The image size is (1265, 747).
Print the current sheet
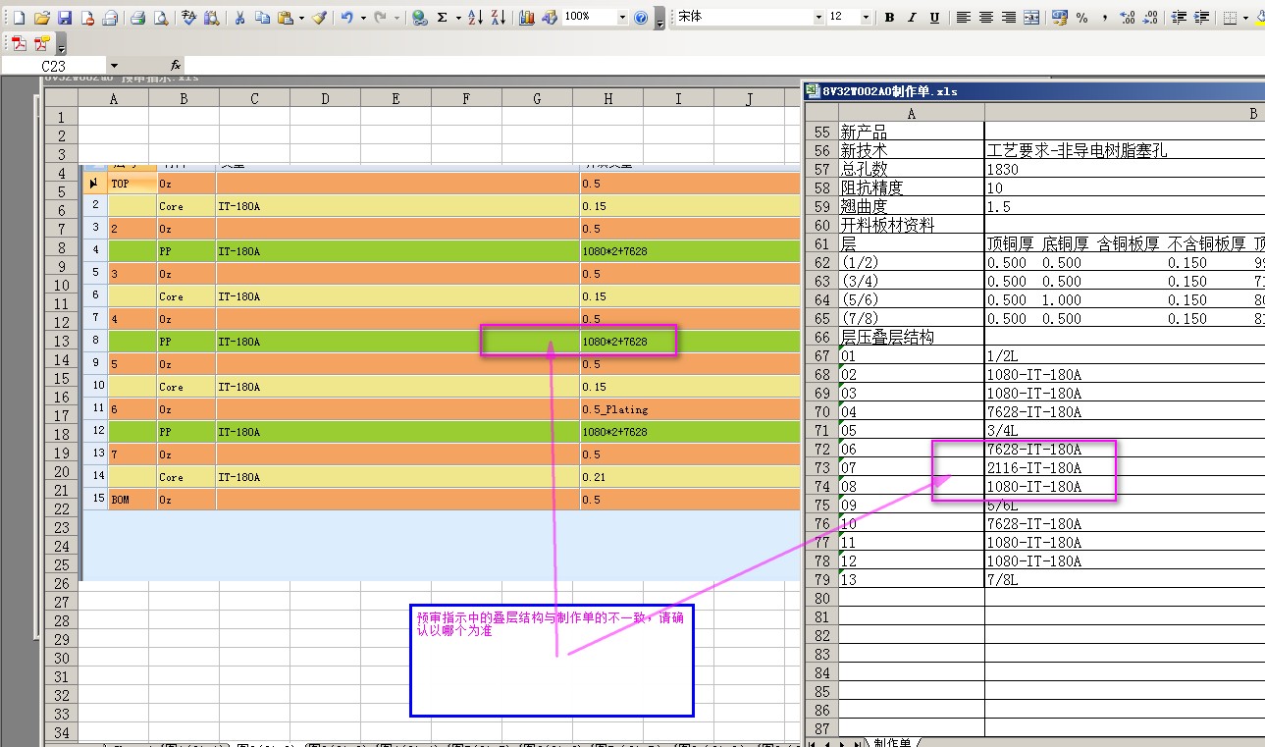(x=138, y=18)
